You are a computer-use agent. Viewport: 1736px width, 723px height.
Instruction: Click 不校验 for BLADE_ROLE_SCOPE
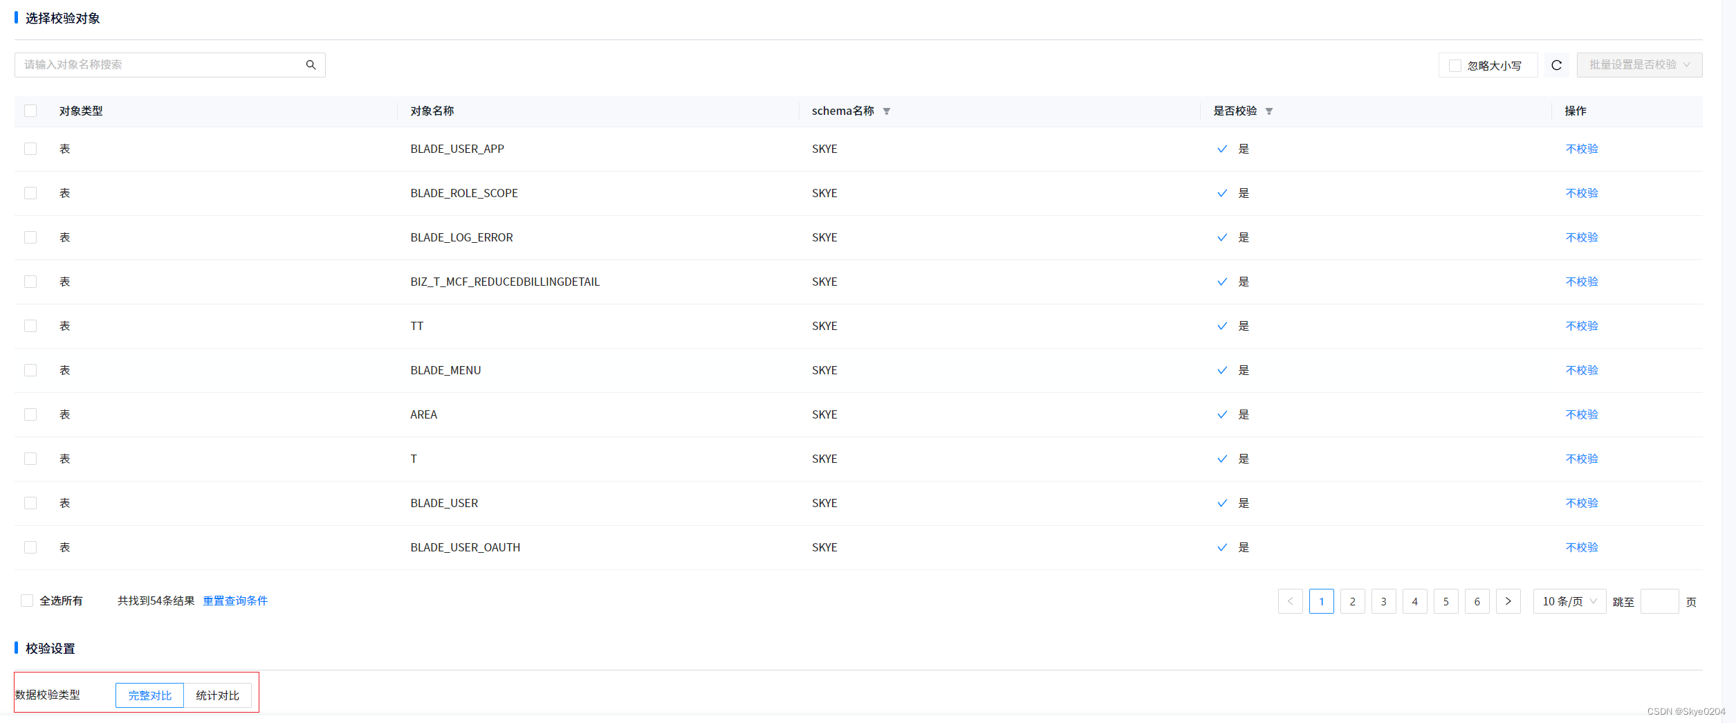click(1582, 193)
